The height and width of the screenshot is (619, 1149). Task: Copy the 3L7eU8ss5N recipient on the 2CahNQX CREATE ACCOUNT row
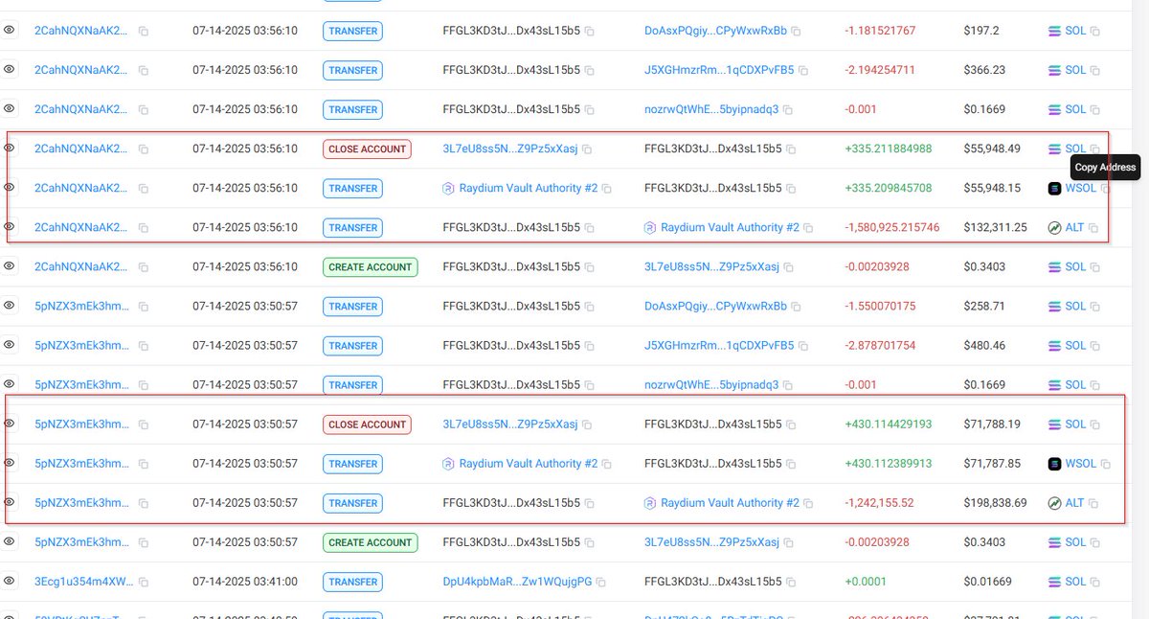789,267
